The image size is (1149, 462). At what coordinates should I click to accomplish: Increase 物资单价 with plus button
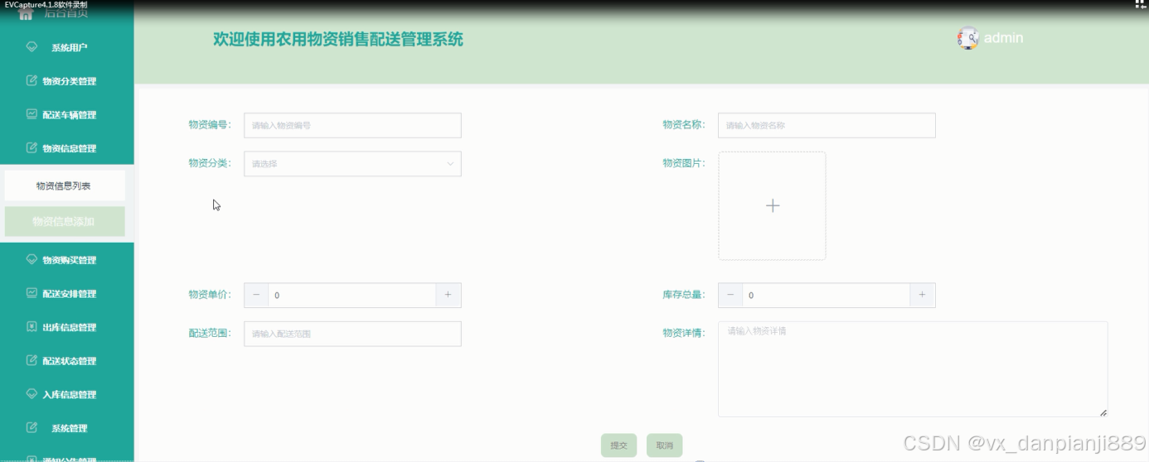click(448, 296)
